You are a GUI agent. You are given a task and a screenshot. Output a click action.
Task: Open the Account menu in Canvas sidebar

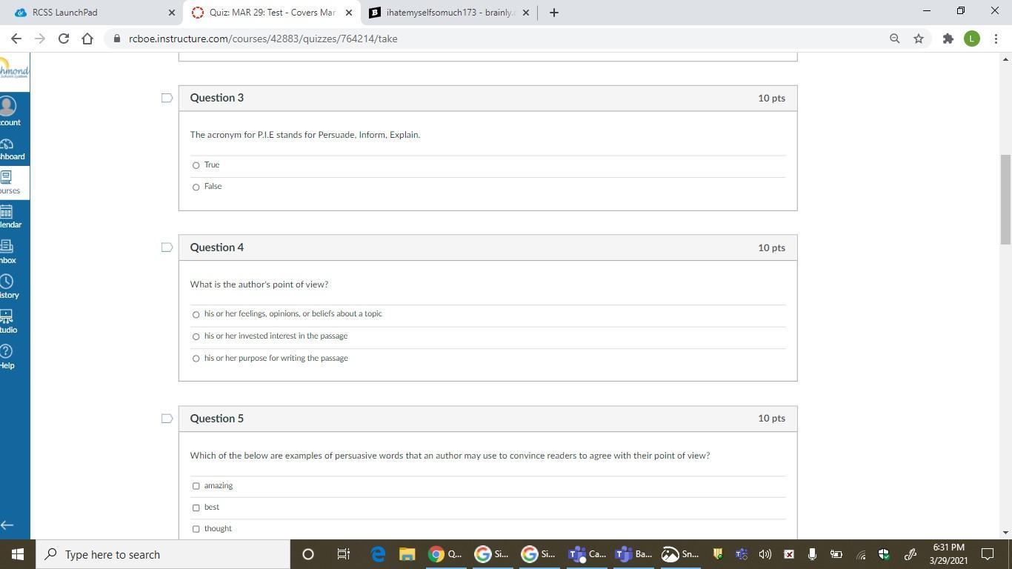[x=10, y=111]
